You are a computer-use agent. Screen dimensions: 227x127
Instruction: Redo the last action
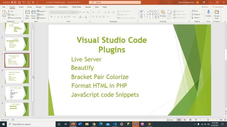tap(29, 2)
